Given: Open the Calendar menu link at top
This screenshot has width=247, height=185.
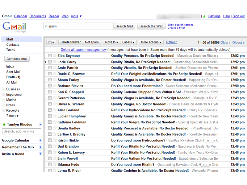Looking at the screenshot, I should [x=20, y=16].
